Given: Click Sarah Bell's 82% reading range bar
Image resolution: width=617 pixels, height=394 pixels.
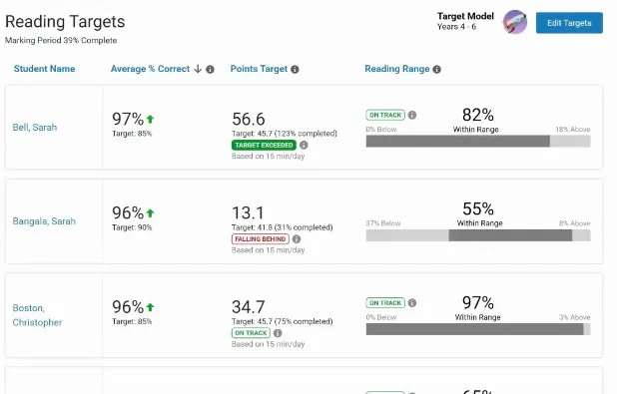Looking at the screenshot, I should 478,142.
